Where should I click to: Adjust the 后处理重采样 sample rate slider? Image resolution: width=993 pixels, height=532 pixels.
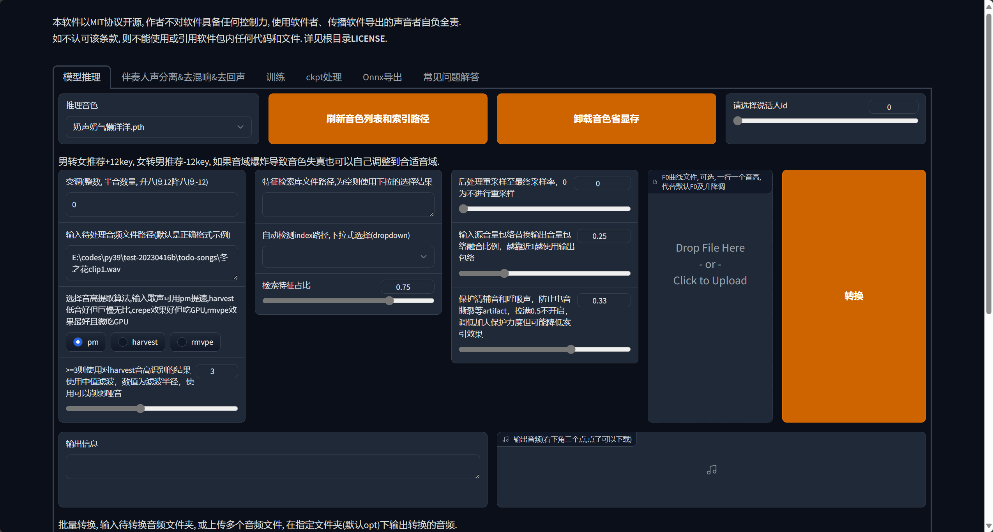pos(545,209)
